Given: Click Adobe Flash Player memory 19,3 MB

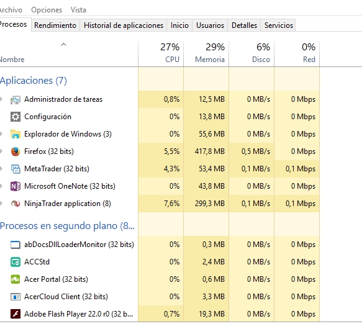Looking at the screenshot, I should [x=212, y=314].
